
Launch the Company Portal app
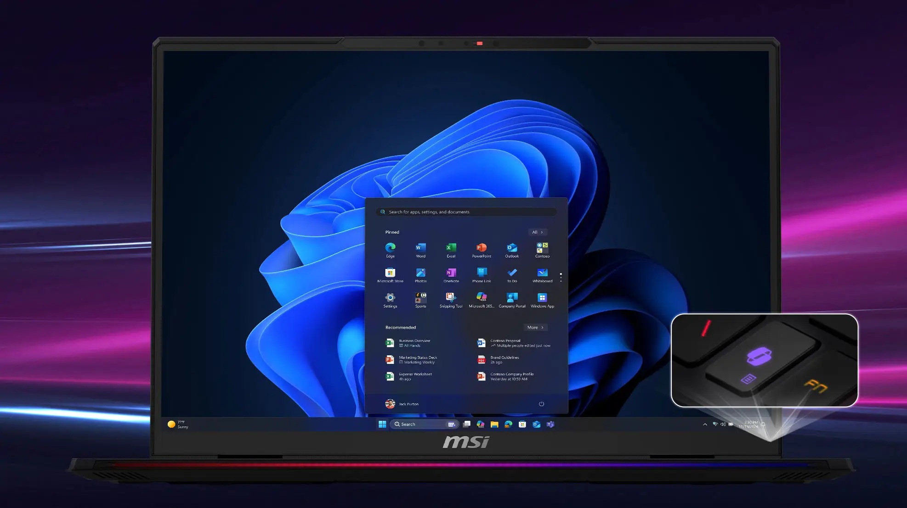[512, 300]
